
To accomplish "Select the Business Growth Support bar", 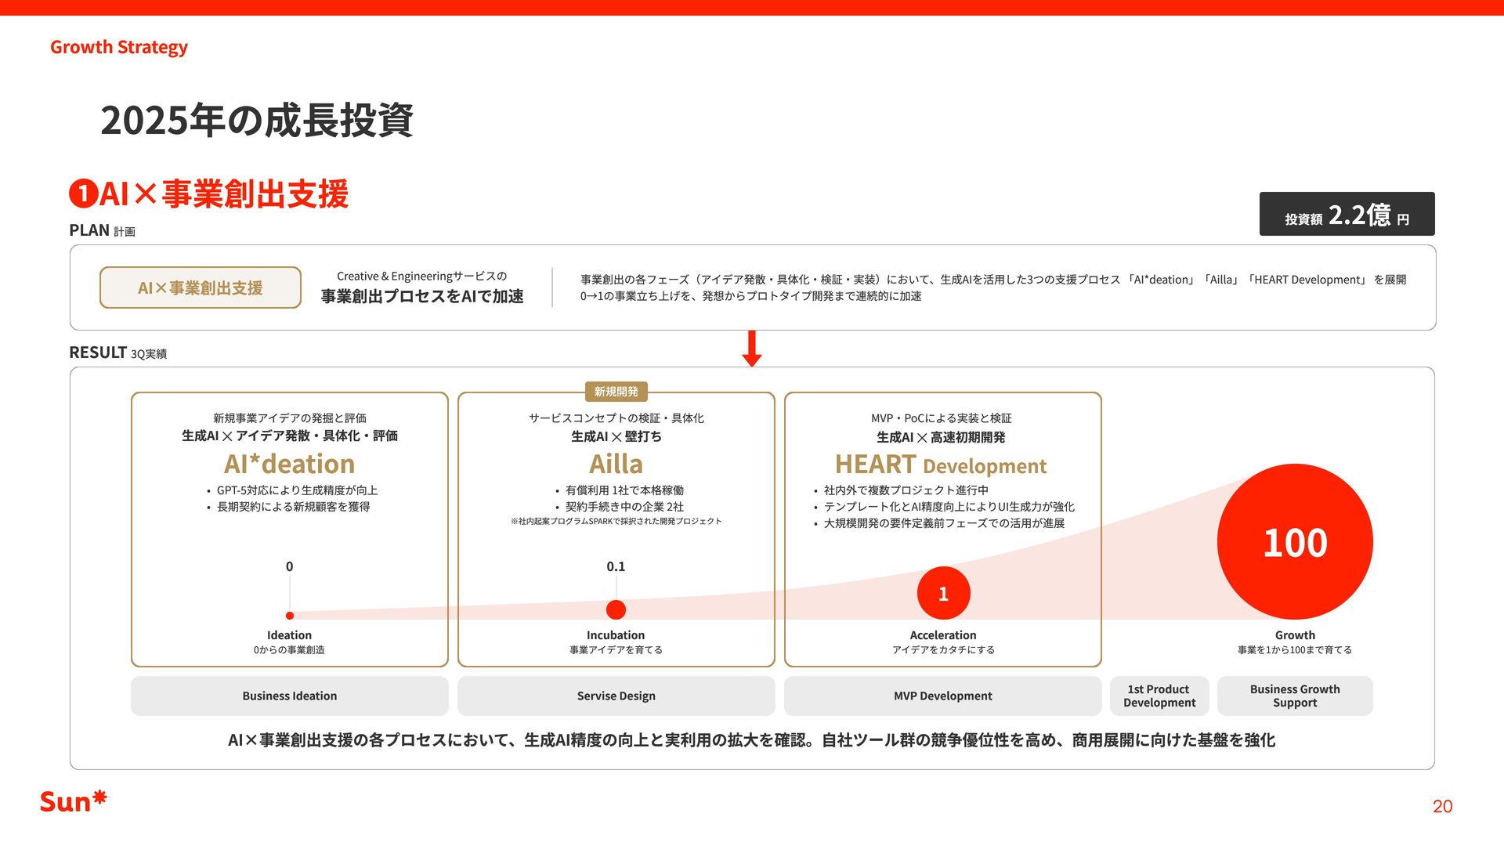I will pos(1295,696).
